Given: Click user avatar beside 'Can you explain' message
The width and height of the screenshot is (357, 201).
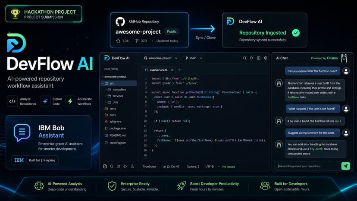Looking at the screenshot, I should [346, 71].
